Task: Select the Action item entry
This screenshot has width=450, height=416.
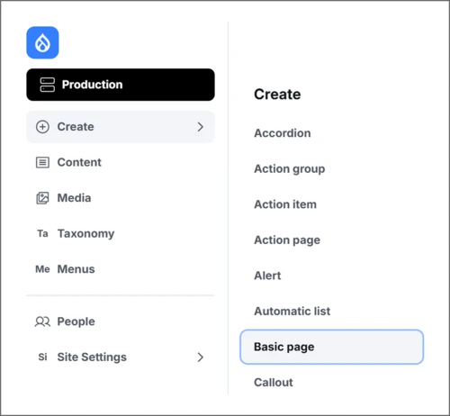Action: pos(285,204)
